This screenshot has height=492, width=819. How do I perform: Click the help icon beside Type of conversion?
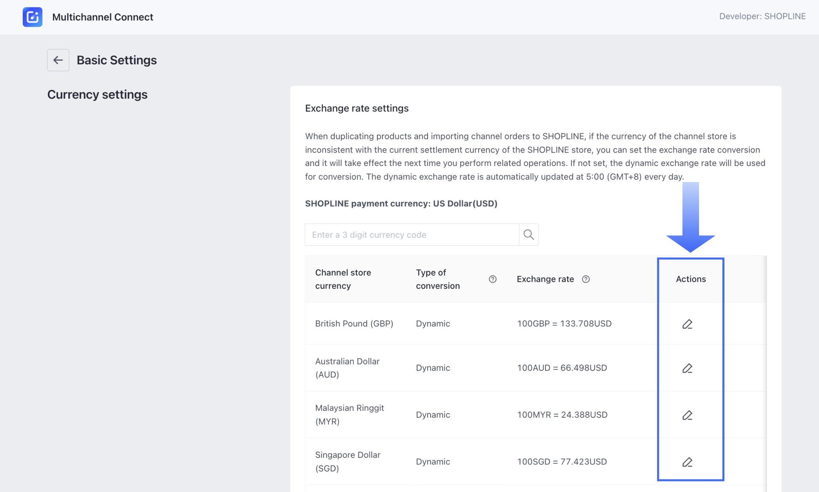pyautogui.click(x=493, y=279)
